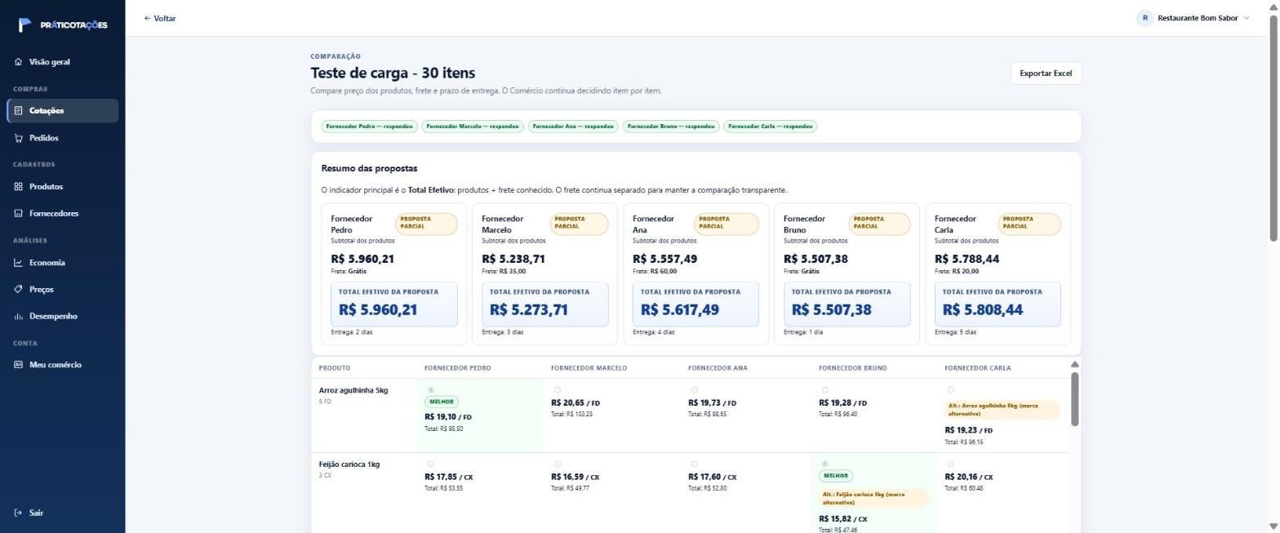Select Fornecedor Bruno's Feijão carioca offer
Screen dimensions: 1280x533
pyautogui.click(x=825, y=464)
